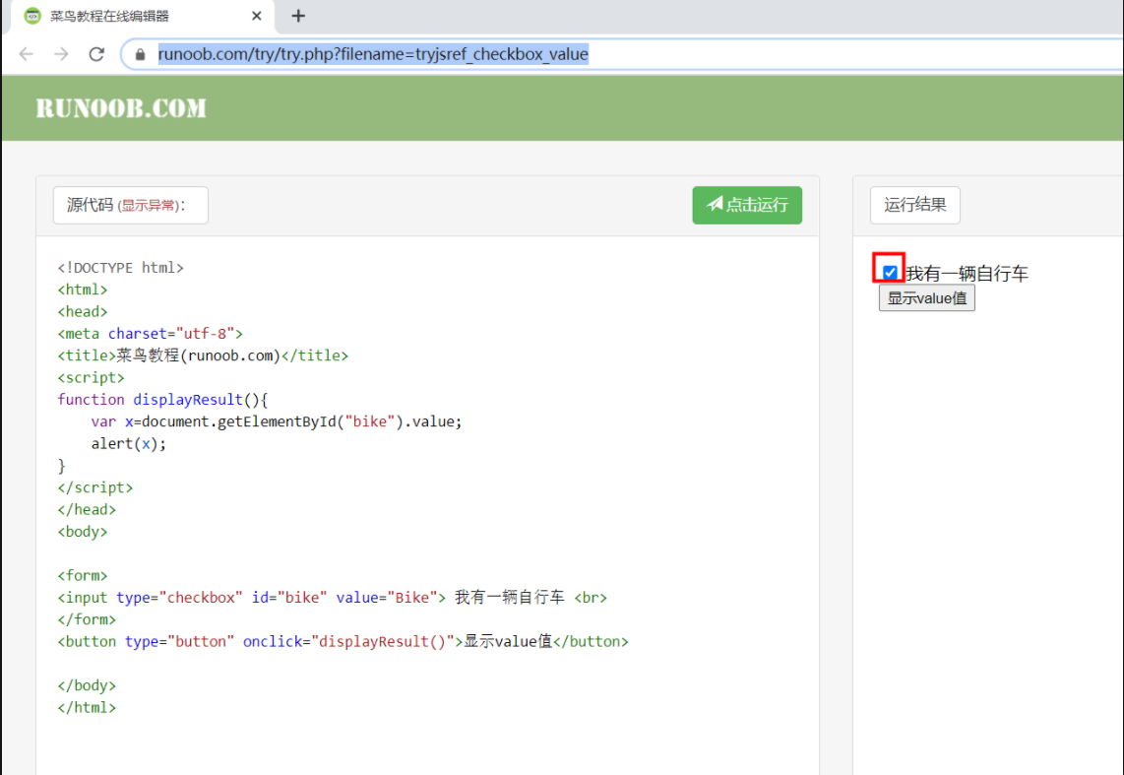
Task: Close the 菜鸟教程在线编辑器 tab
Action: tap(257, 16)
